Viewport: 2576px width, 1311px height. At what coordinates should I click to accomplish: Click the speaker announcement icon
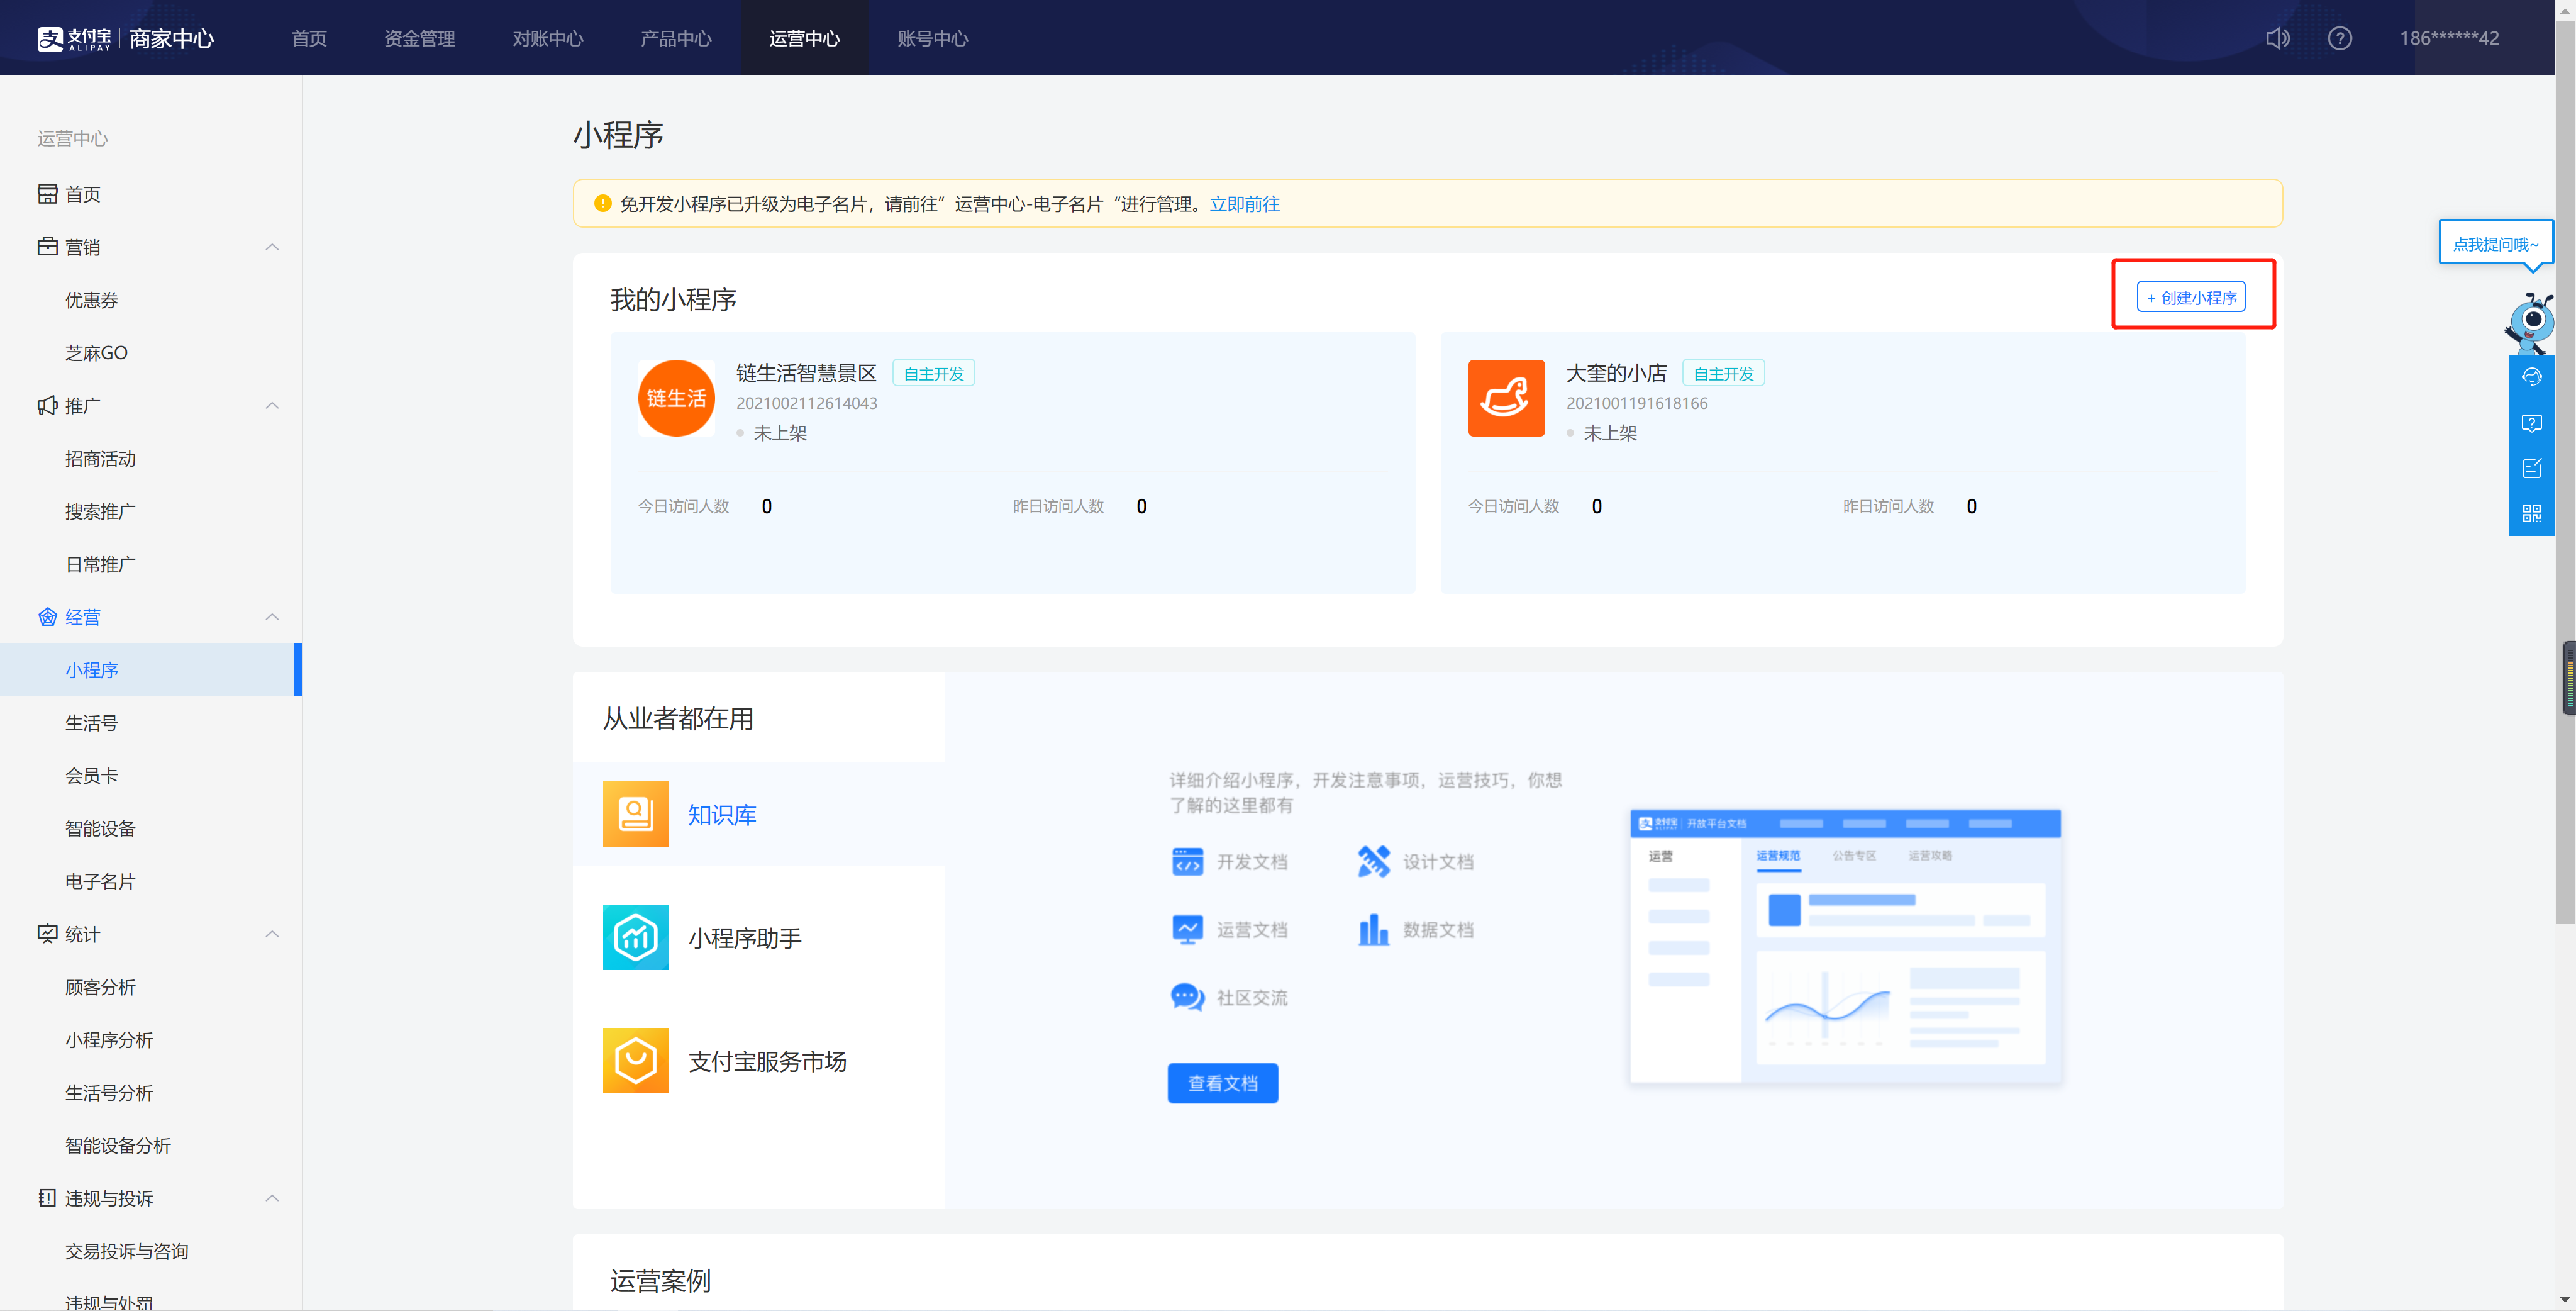pyautogui.click(x=2277, y=38)
